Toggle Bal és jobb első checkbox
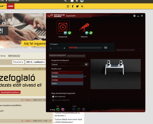Viewport: 153px width, 124px height. pos(53,97)
